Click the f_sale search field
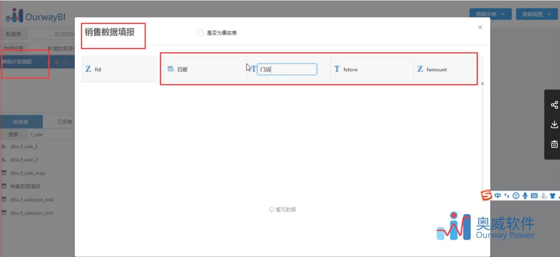This screenshot has width=560, height=257. pyautogui.click(x=51, y=134)
